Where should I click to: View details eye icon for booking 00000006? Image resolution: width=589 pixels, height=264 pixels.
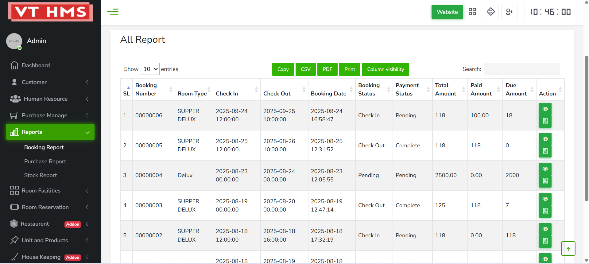click(x=545, y=109)
